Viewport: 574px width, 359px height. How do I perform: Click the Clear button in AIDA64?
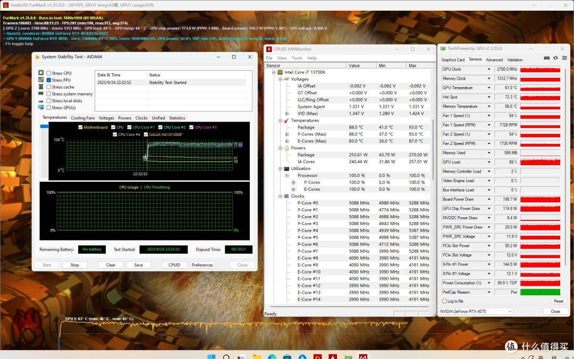click(x=111, y=265)
